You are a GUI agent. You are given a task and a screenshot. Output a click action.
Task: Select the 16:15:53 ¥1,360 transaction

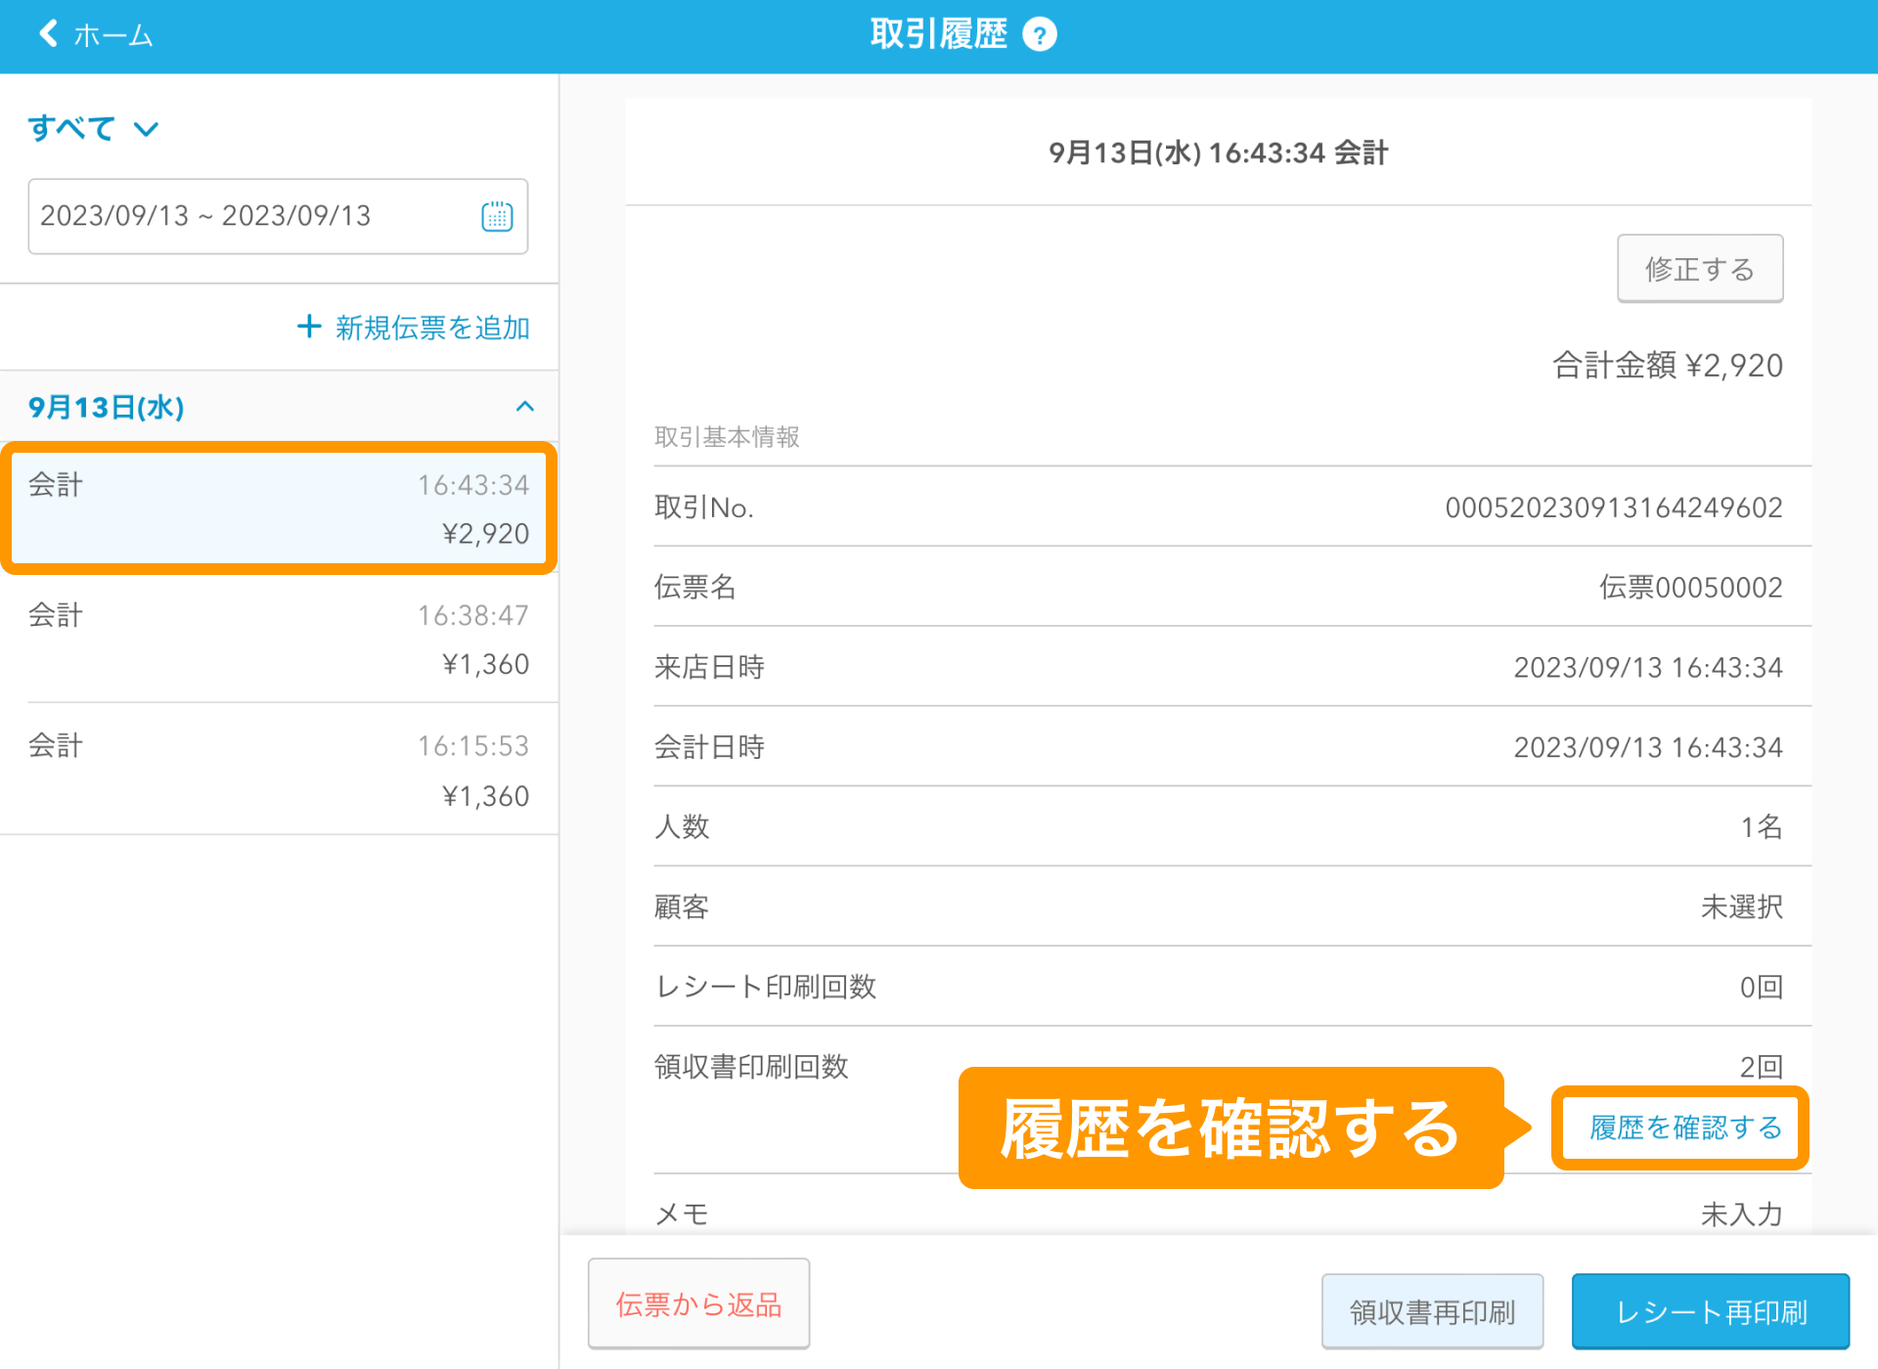point(279,771)
